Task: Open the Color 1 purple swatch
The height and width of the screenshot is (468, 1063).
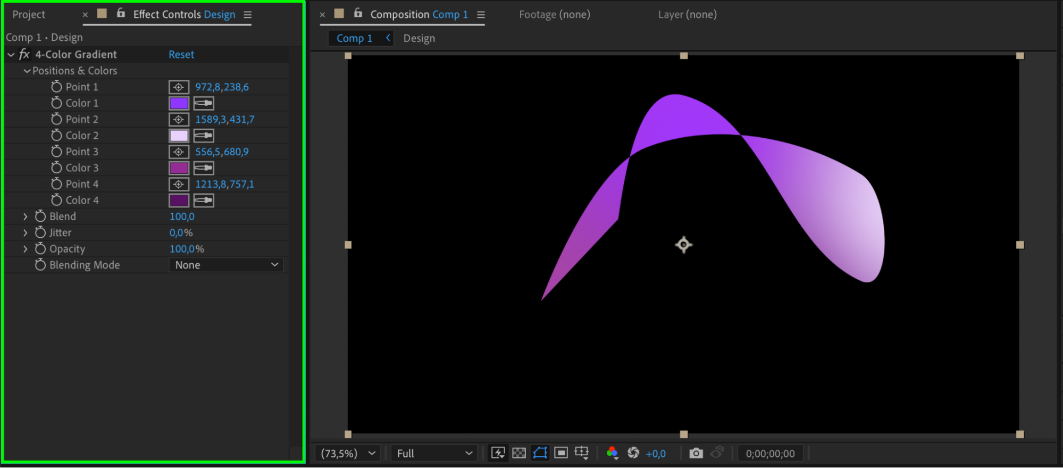Action: click(x=179, y=103)
